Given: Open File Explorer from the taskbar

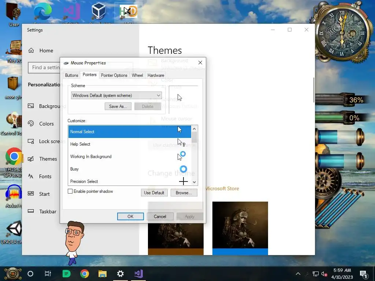Looking at the screenshot, I should point(103,274).
